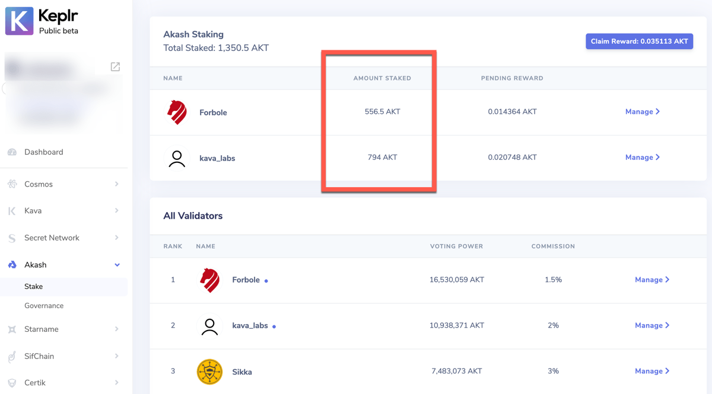Click the All Validators heading
This screenshot has width=712, height=394.
tap(193, 216)
